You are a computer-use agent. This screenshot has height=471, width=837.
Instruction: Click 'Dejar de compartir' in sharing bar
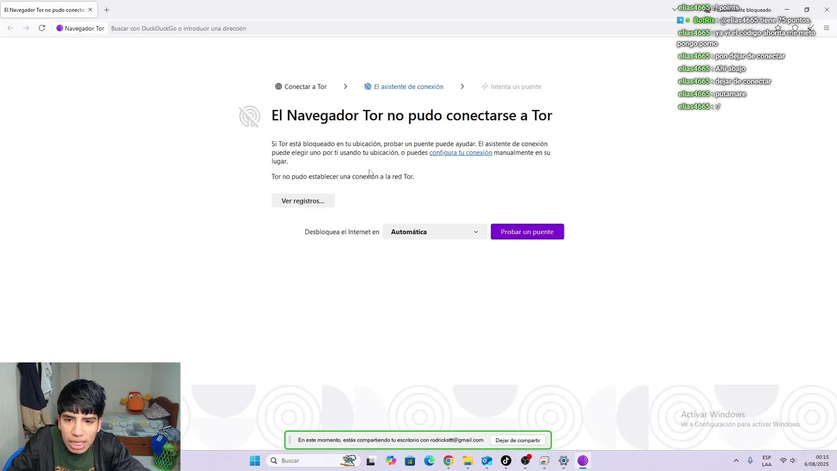pyautogui.click(x=518, y=440)
